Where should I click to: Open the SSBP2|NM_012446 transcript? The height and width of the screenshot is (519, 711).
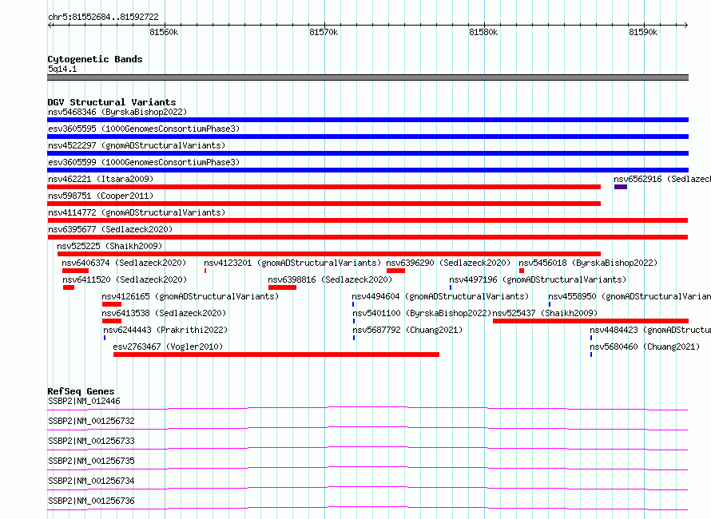(85, 401)
